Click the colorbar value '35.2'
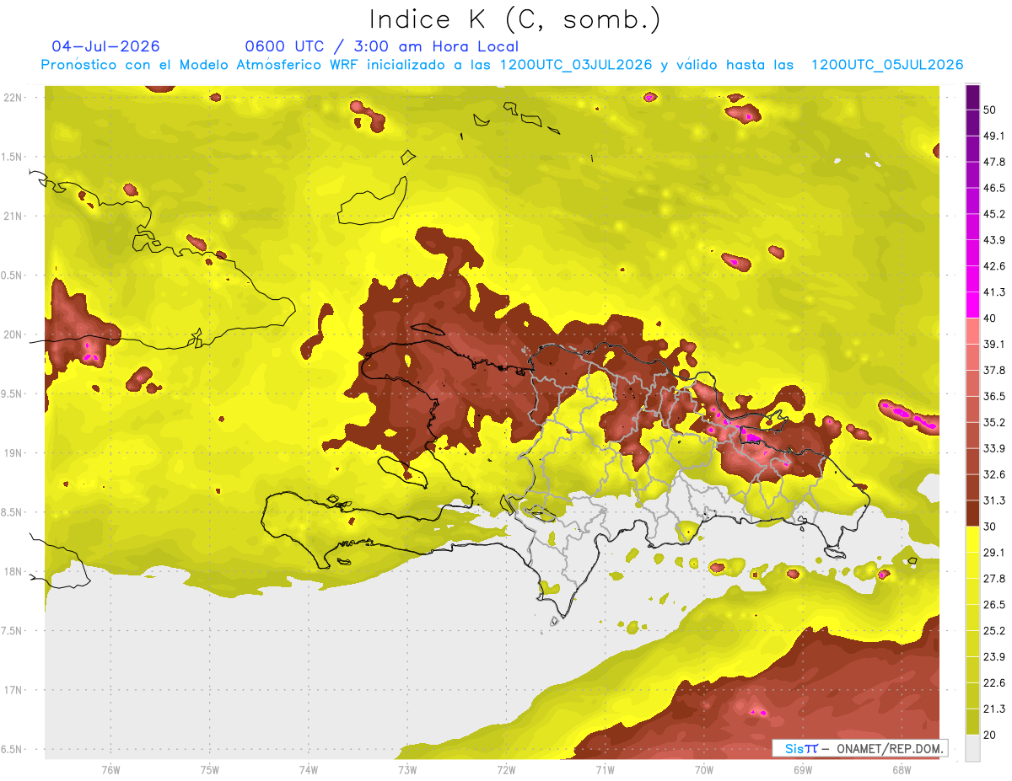This screenshot has width=1012, height=781. coord(994,422)
